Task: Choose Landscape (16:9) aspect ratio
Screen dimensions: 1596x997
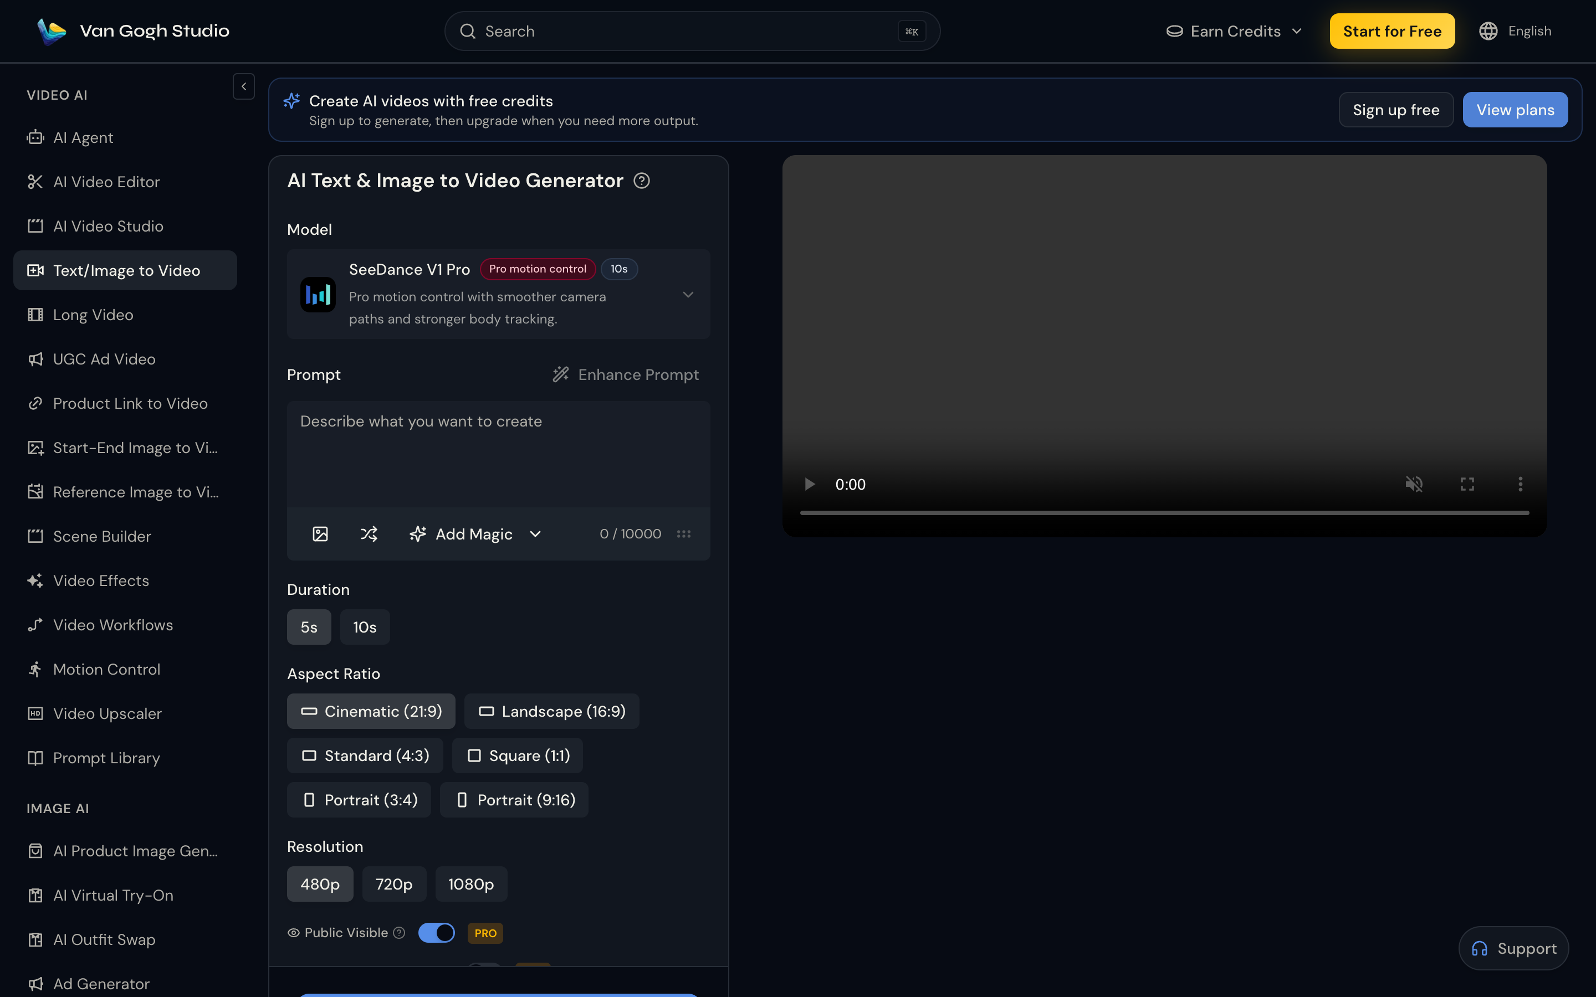Action: (551, 711)
